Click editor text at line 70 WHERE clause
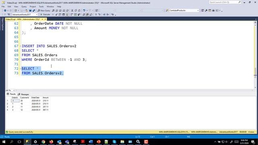Image resolution: width=258 pixels, height=145 pixels. tap(54, 60)
